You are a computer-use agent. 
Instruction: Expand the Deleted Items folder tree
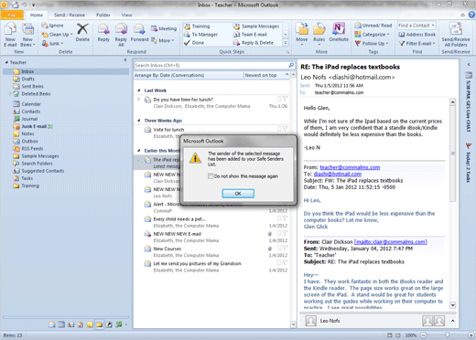tap(10, 93)
